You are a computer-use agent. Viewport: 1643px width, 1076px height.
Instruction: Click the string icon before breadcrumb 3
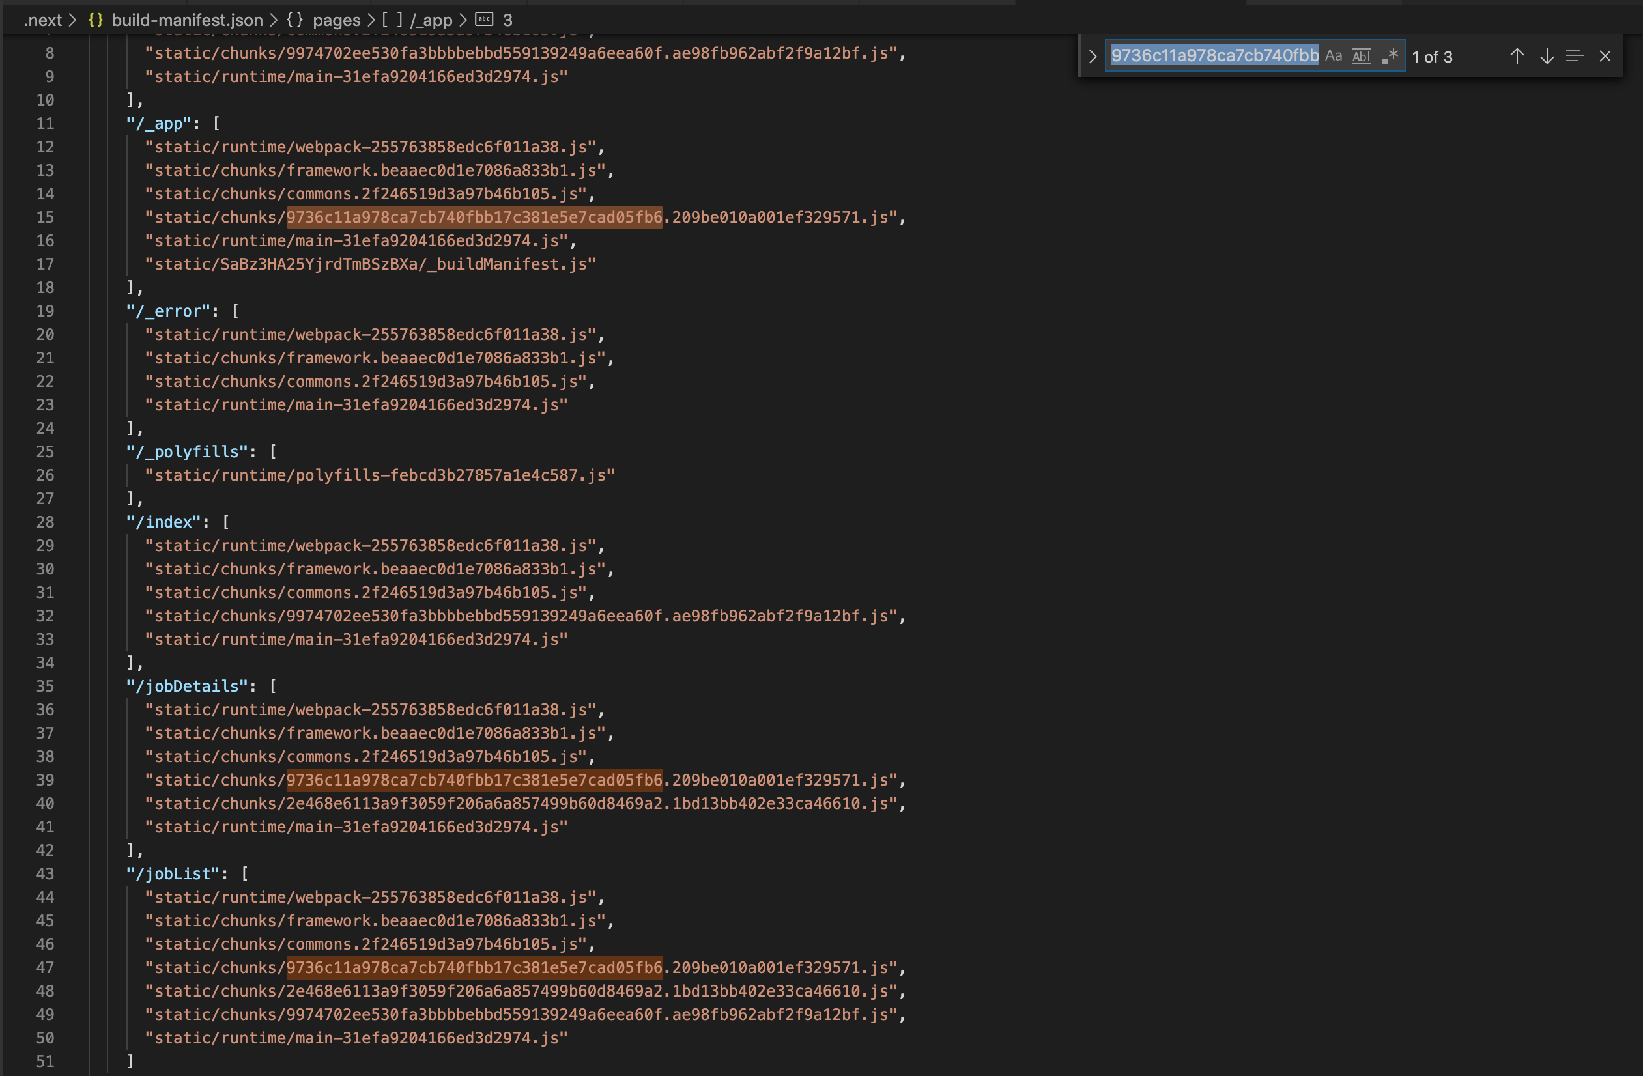click(x=485, y=20)
